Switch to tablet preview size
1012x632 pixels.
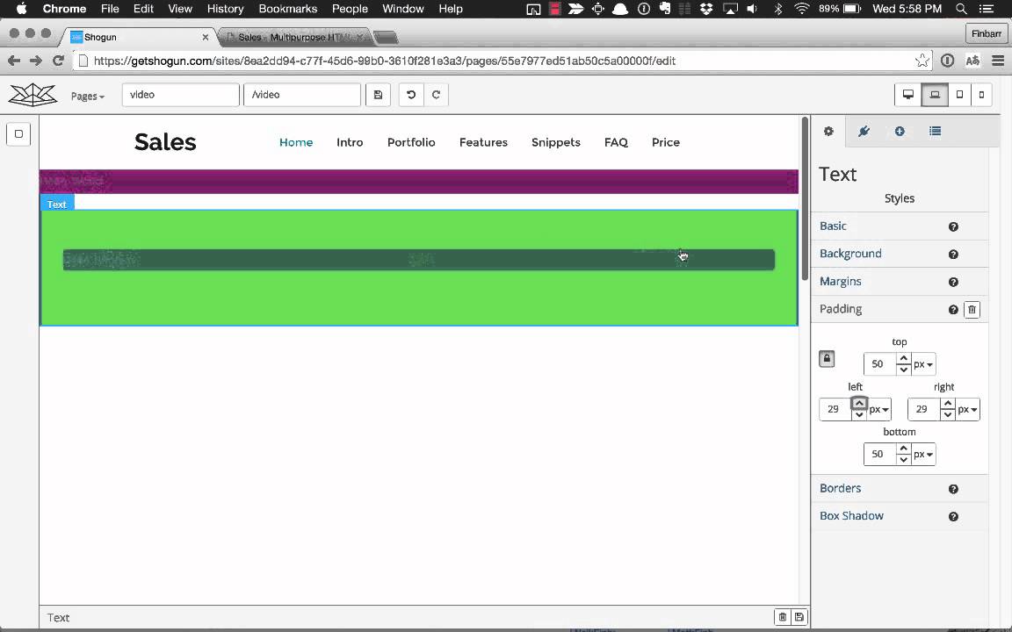pyautogui.click(x=959, y=95)
